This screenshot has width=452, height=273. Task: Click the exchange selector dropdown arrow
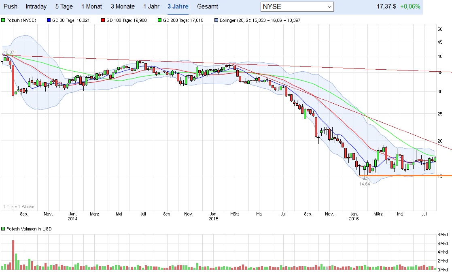pos(330,6)
